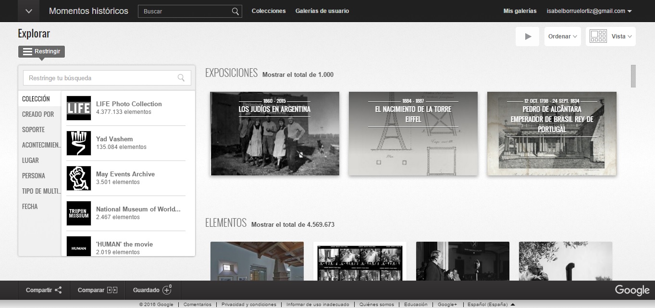Click Mostrar el total de 1.000 link

click(x=297, y=74)
